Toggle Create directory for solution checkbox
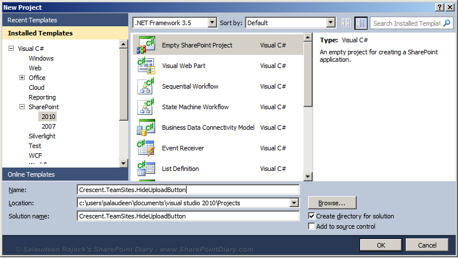The height and width of the screenshot is (259, 458). [311, 216]
